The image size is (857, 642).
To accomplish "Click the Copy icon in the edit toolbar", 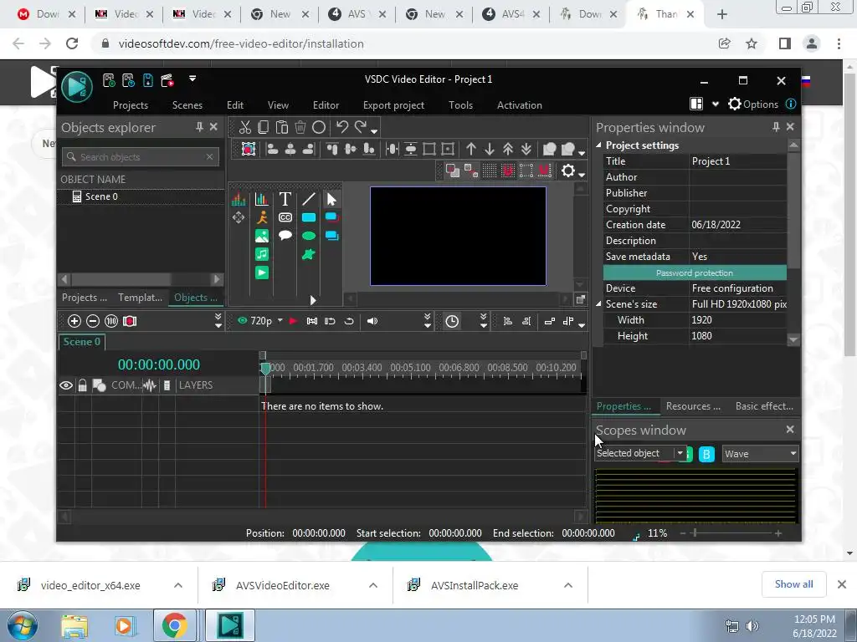I will [264, 127].
